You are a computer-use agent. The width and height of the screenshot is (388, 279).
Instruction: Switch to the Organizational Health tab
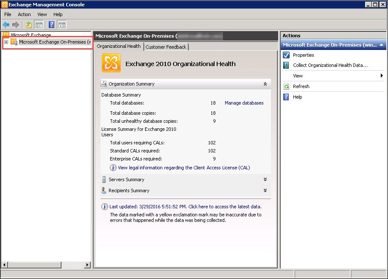point(119,46)
